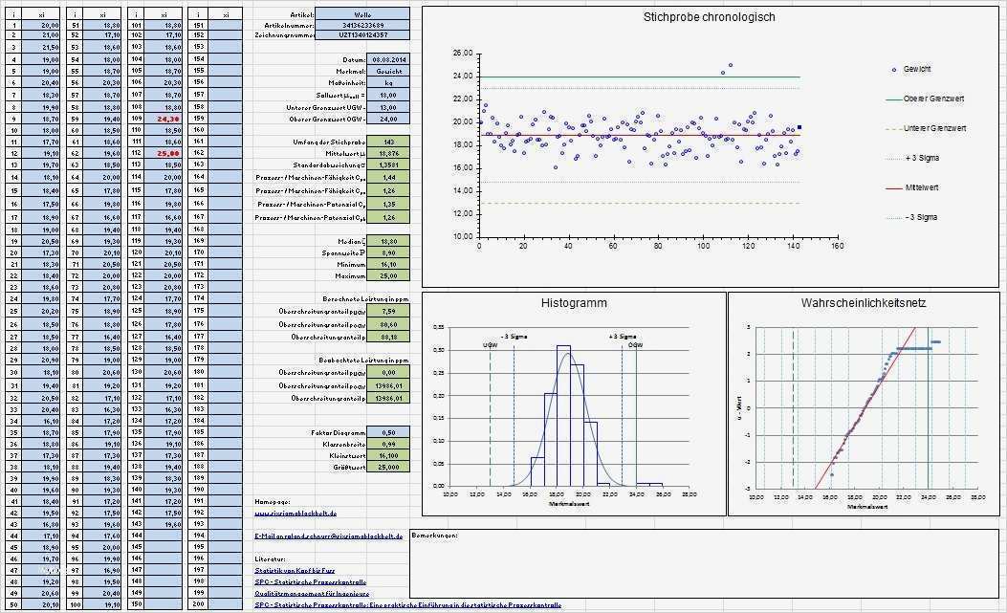1007x613 pixels.
Task: Click the highest outlier point above the upper limit
Action: coord(731,65)
